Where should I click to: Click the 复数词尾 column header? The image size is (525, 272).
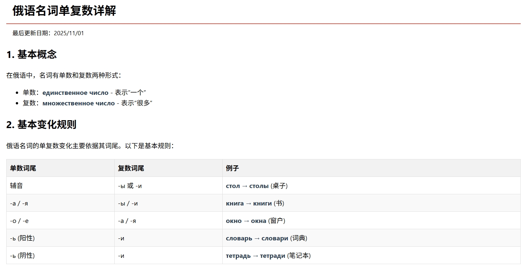click(x=131, y=168)
